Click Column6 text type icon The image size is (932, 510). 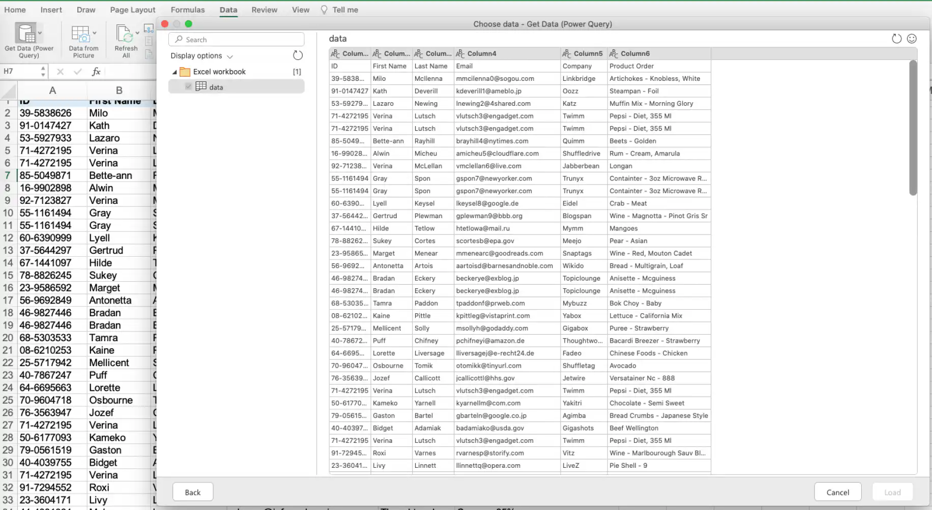[613, 53]
